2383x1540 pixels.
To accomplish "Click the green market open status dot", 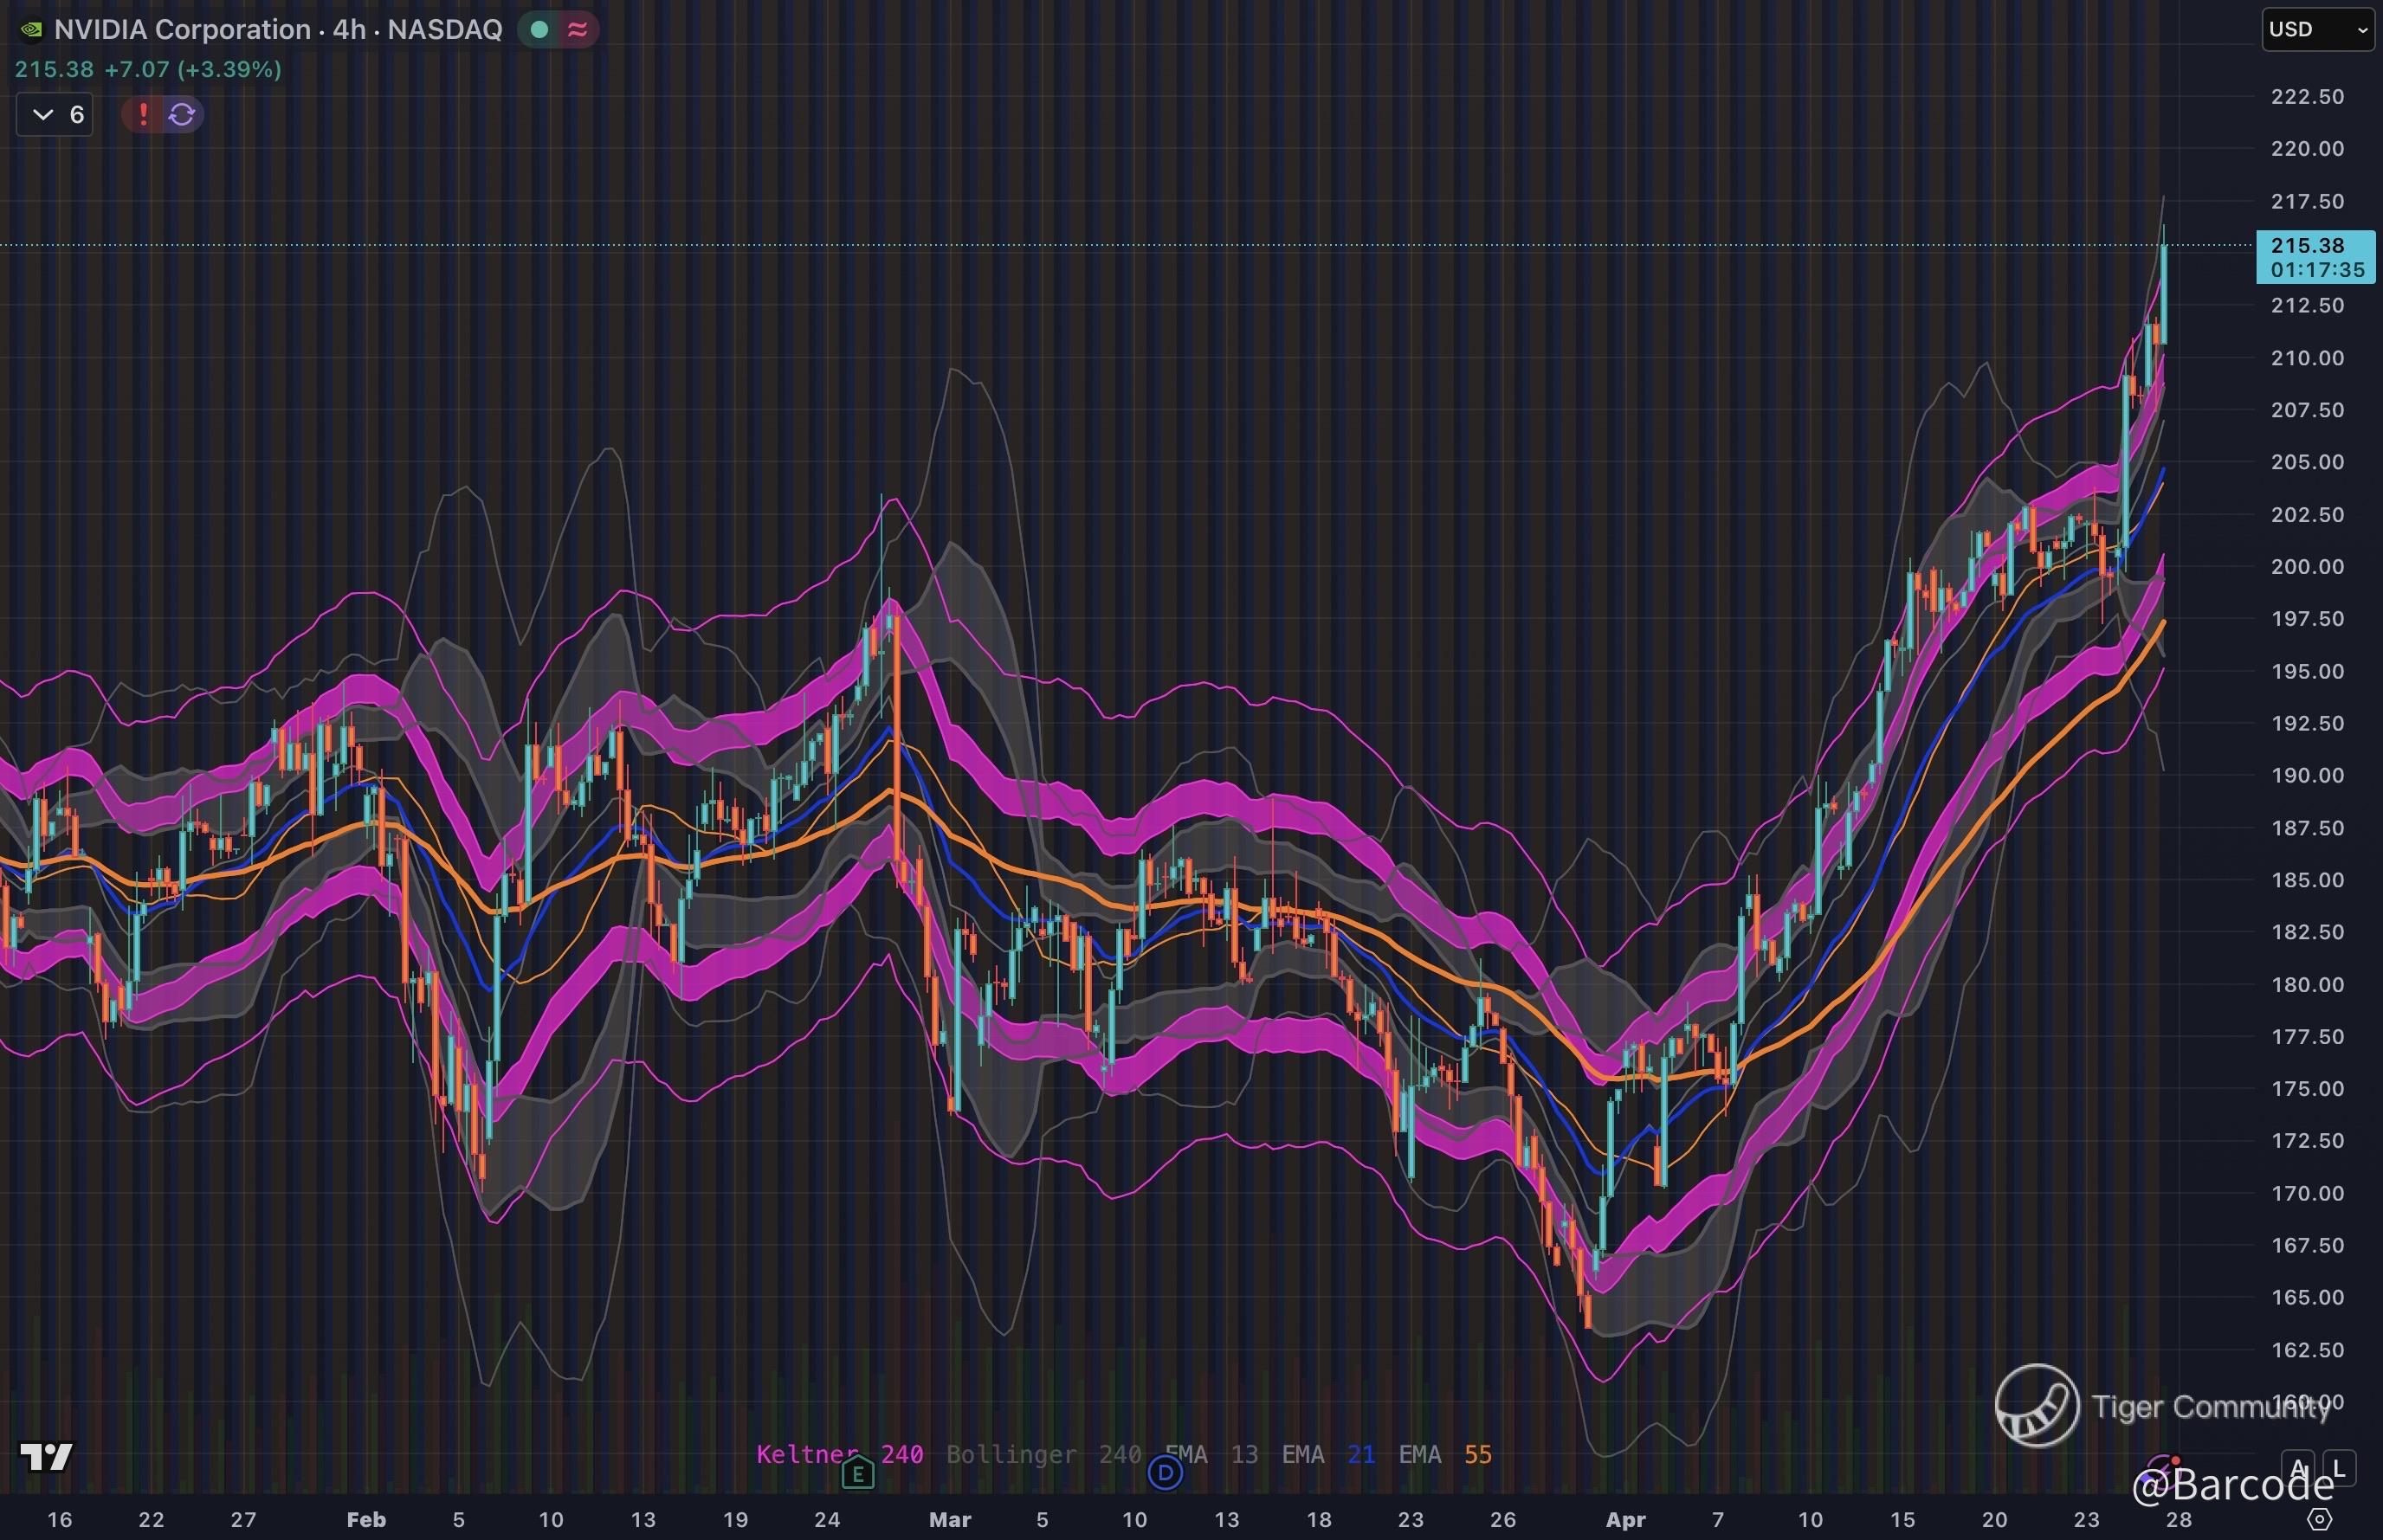I will click(539, 30).
